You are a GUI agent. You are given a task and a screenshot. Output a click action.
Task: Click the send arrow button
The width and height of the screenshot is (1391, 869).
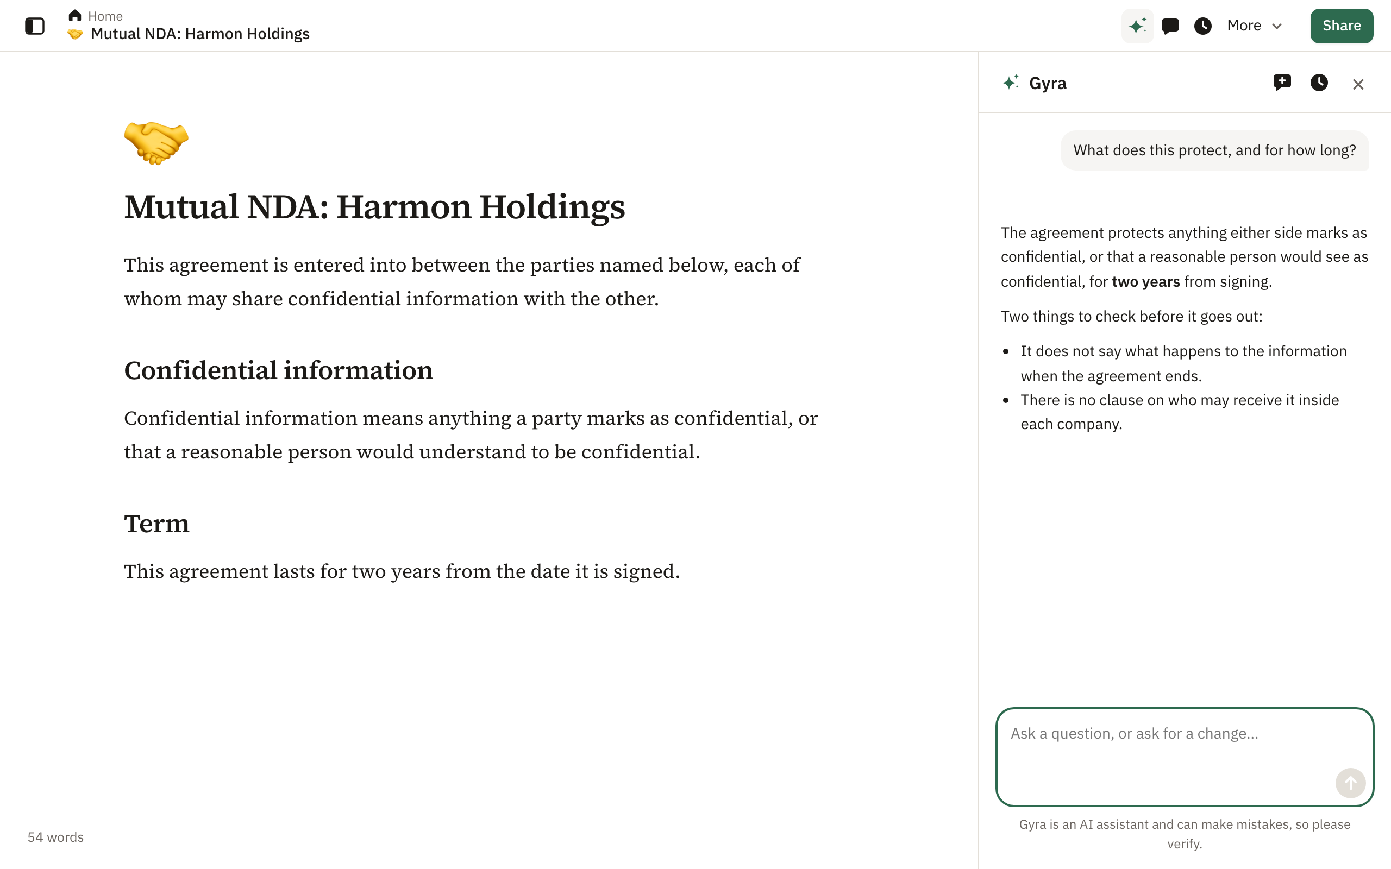pos(1350,783)
